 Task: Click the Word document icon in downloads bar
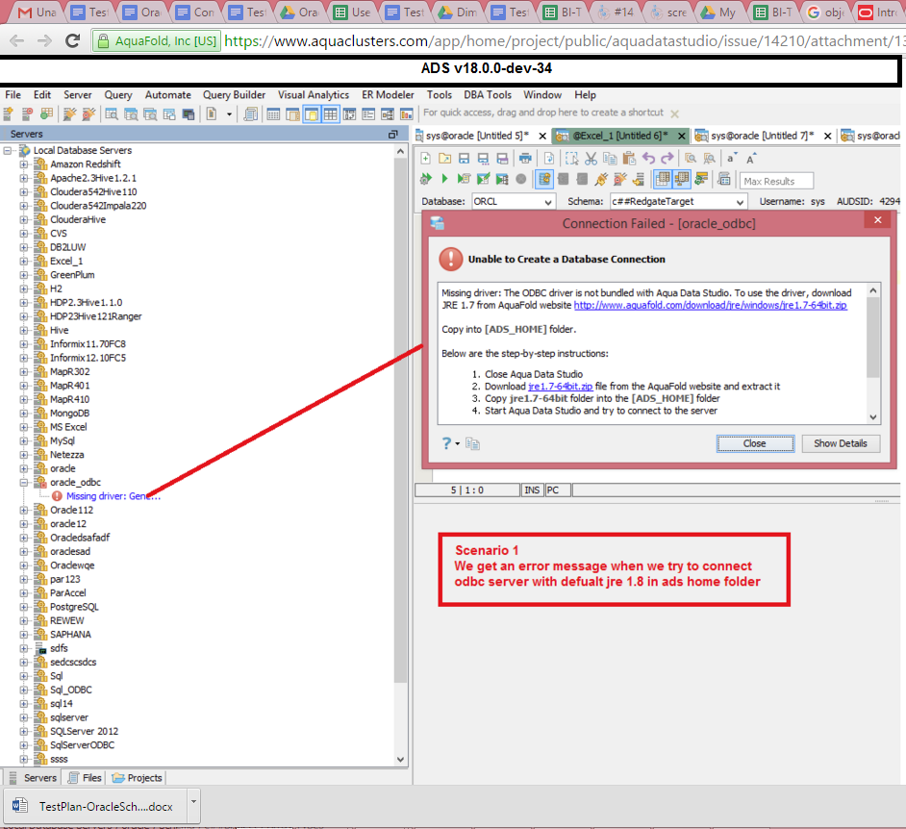[20, 805]
